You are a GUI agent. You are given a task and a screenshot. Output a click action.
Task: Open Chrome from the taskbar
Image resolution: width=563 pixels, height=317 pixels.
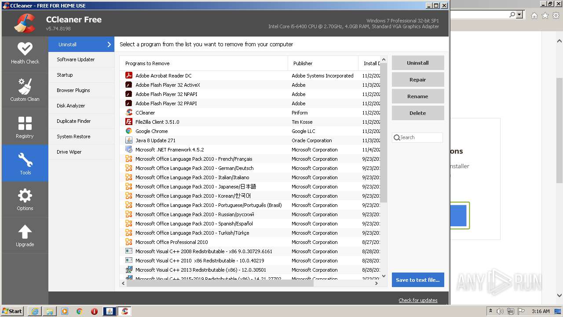pyautogui.click(x=80, y=311)
